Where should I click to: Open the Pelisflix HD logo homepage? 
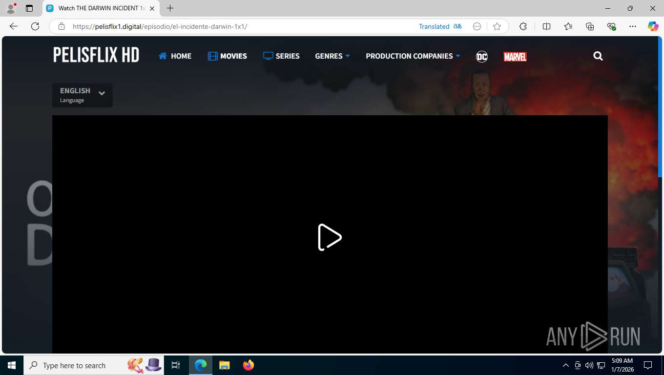pos(96,55)
